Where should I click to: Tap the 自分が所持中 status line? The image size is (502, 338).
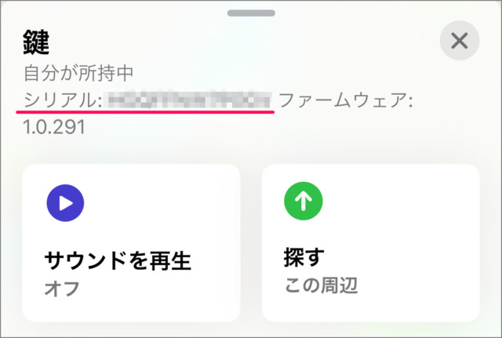click(79, 74)
